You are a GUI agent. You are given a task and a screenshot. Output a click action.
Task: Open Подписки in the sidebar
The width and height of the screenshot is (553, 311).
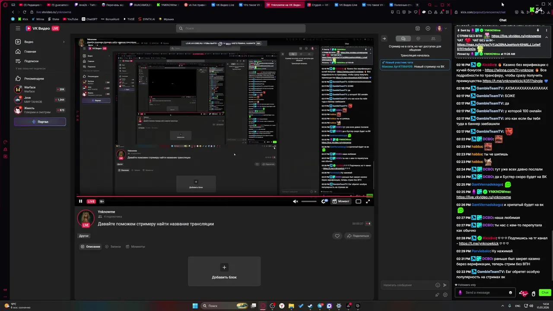pyautogui.click(x=40, y=61)
